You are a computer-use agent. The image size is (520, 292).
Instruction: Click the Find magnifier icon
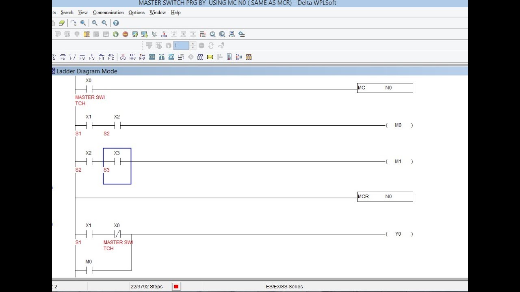(x=83, y=23)
